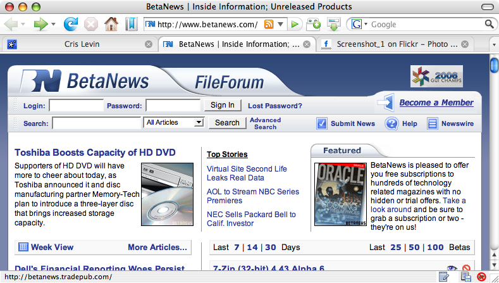Click in the Google search field
Image resolution: width=499 pixels, height=283 pixels.
pyautogui.click(x=426, y=24)
